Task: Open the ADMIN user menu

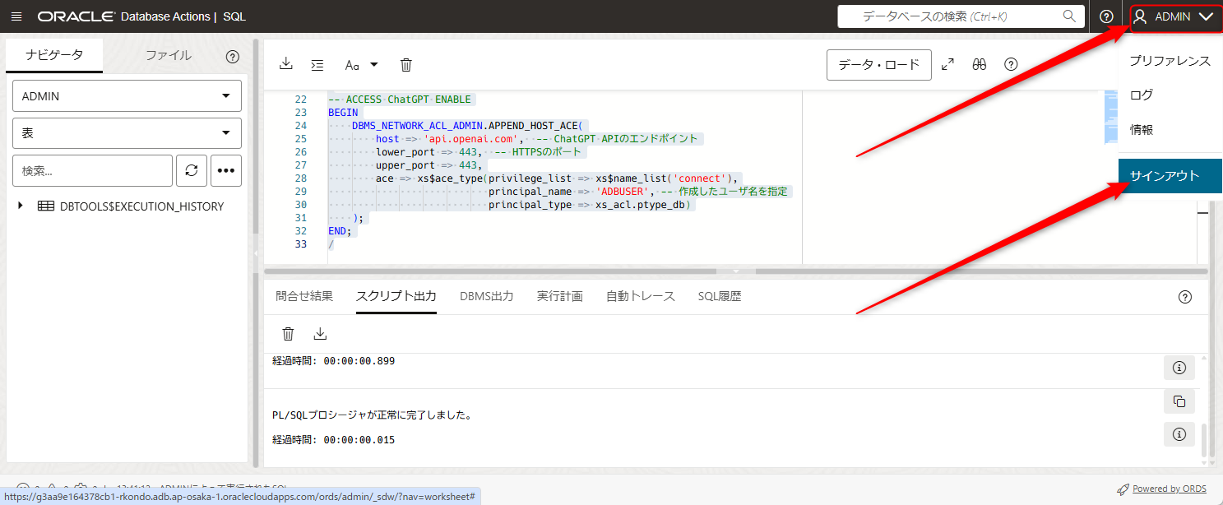Action: pyautogui.click(x=1174, y=16)
